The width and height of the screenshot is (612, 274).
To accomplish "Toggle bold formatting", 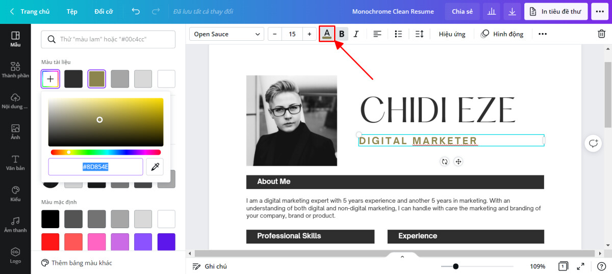I will click(x=342, y=34).
